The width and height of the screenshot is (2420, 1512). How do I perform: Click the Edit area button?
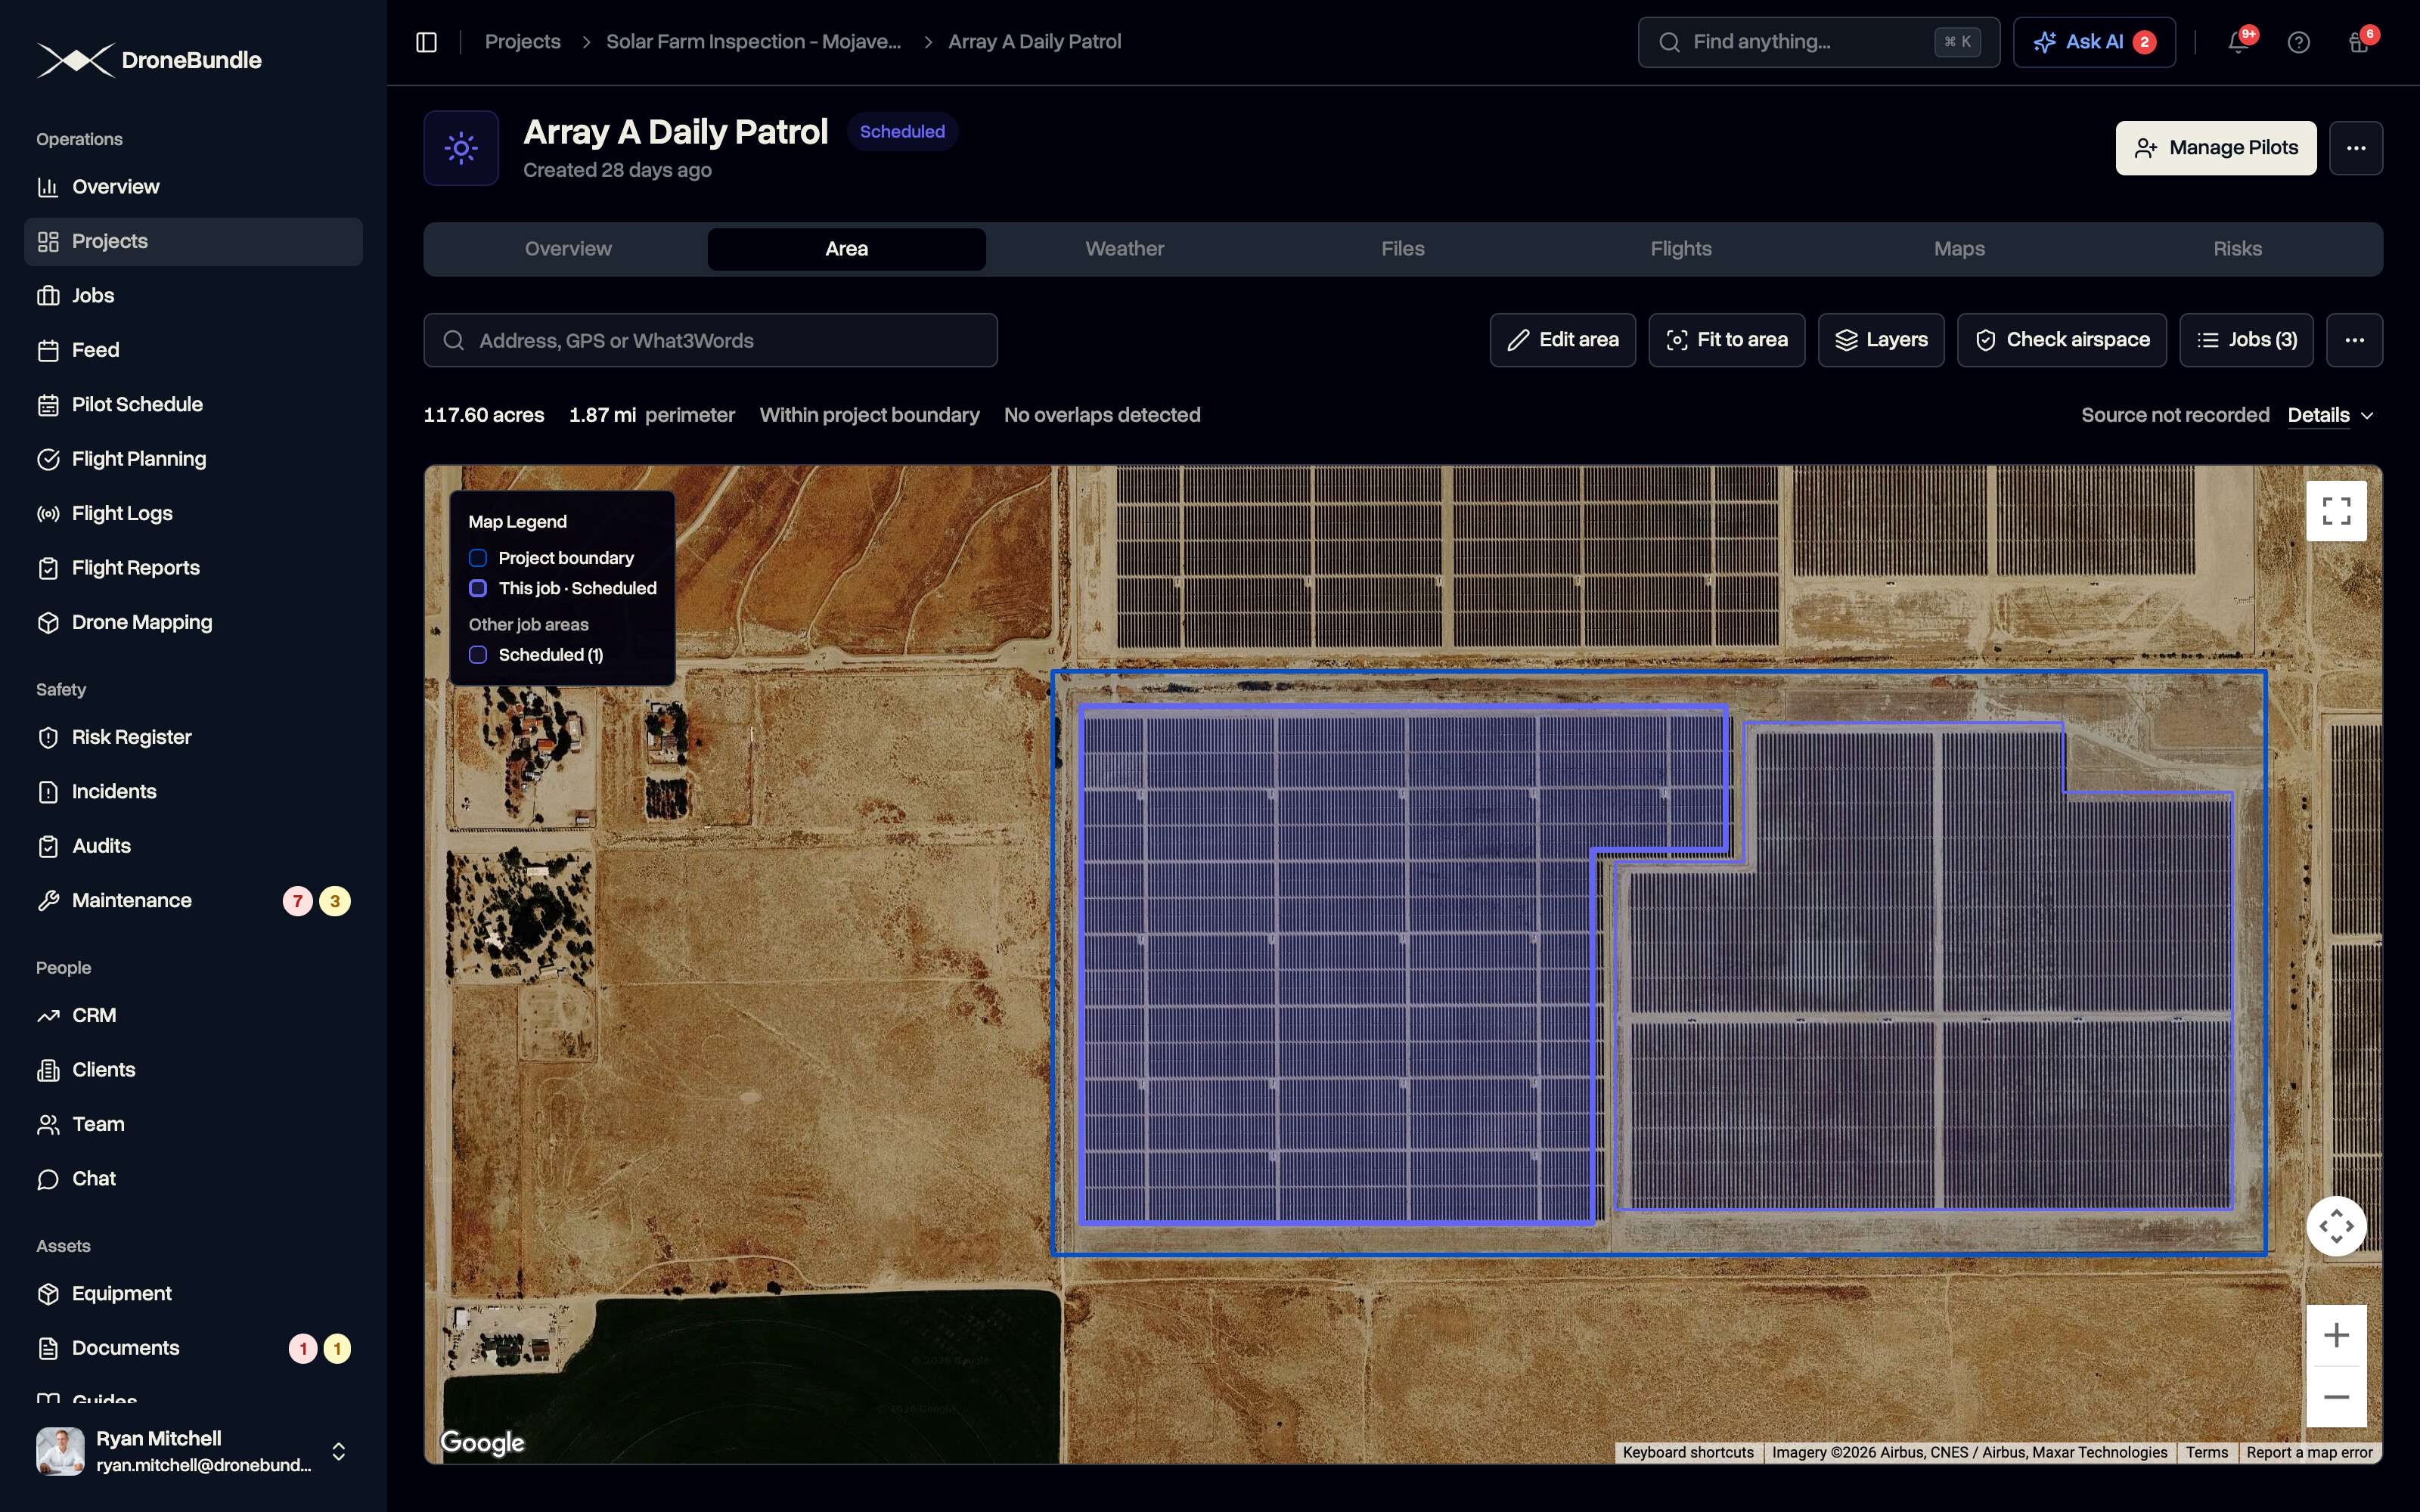click(1562, 340)
